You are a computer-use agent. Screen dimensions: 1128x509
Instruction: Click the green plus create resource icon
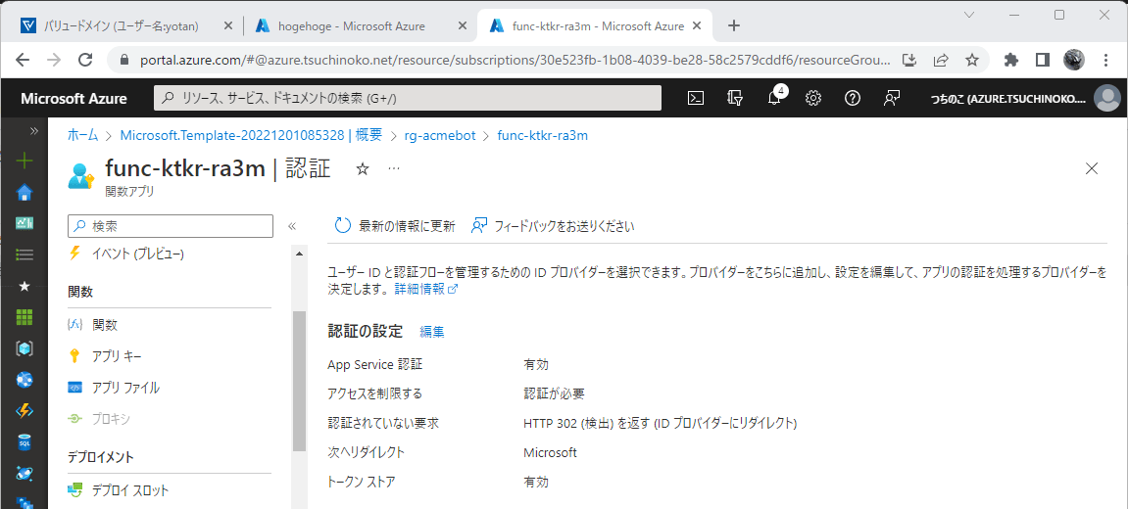(x=25, y=161)
